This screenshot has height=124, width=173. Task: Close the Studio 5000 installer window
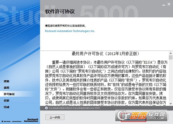pos(169,4)
